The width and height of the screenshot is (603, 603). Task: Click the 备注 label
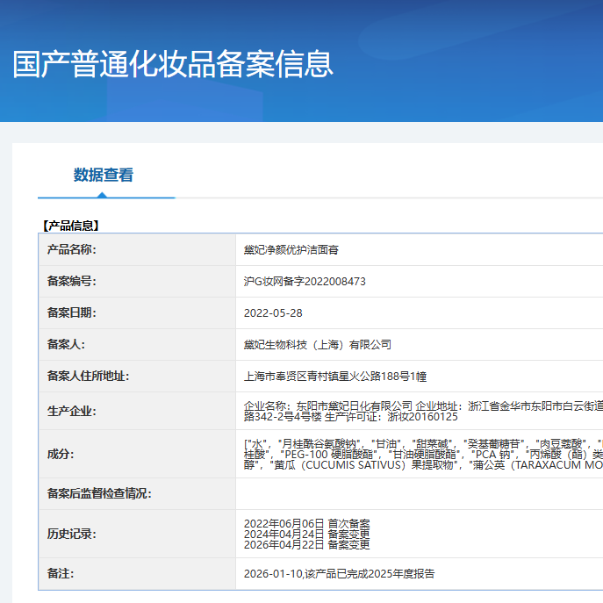tap(61, 573)
